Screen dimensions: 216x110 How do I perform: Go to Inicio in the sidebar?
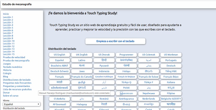point(6,14)
